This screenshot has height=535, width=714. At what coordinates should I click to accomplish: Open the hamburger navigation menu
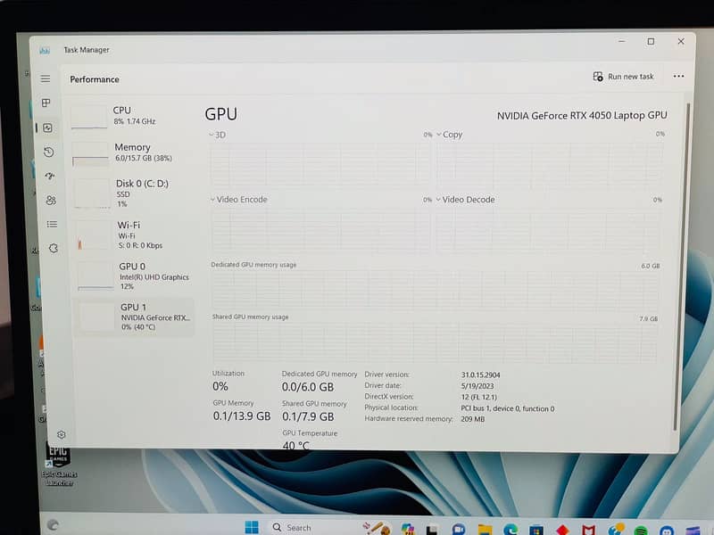click(46, 78)
